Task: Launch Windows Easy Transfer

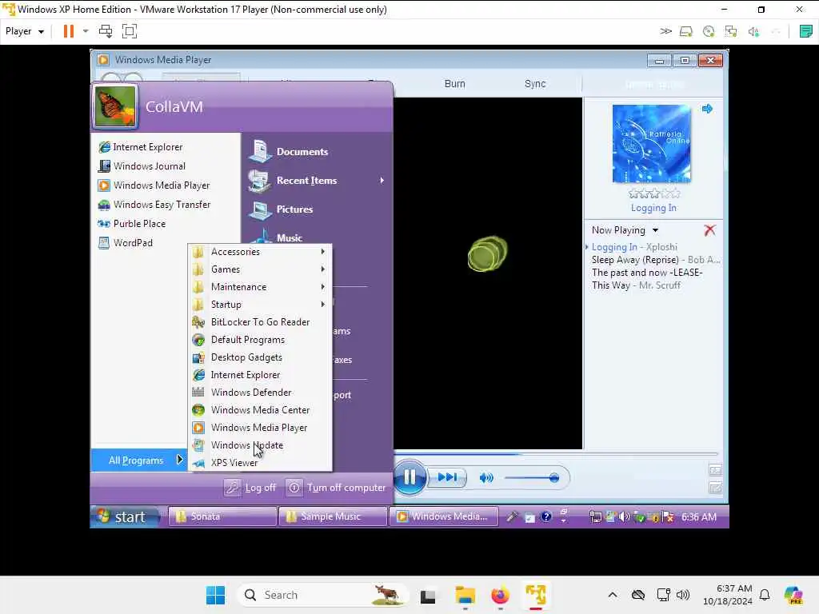Action: point(154,205)
